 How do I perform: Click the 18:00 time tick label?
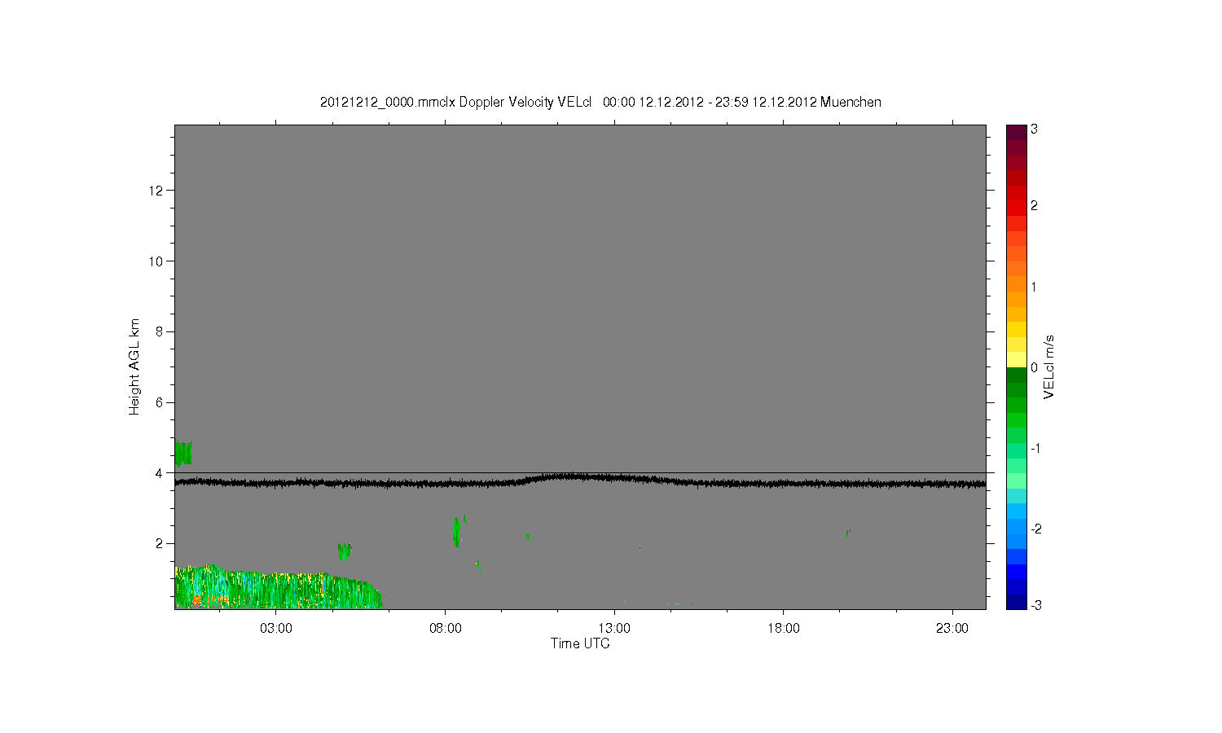(x=784, y=629)
